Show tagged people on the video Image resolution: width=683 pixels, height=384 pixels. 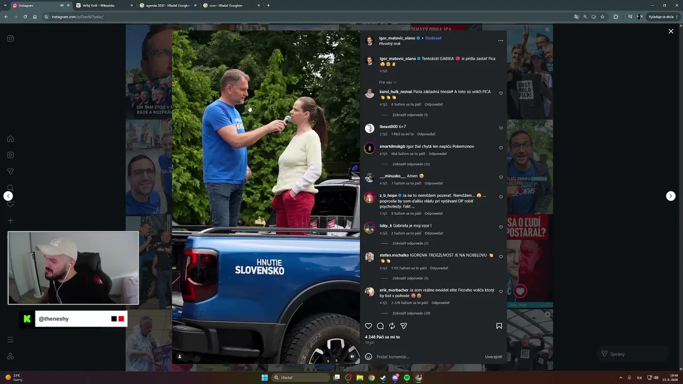pos(180,356)
